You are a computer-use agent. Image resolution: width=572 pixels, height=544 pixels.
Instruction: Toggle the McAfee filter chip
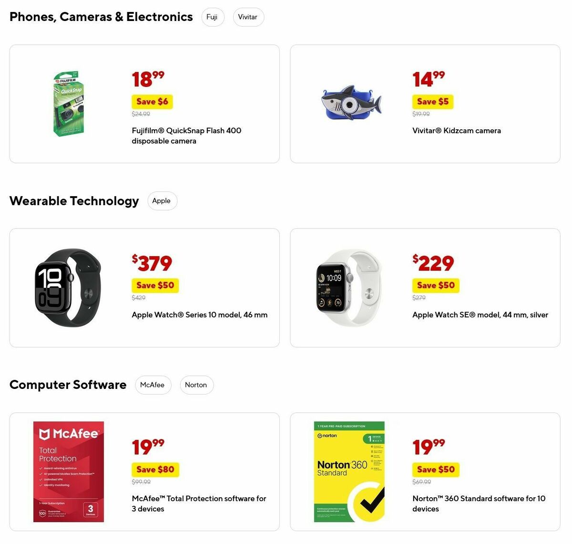click(153, 385)
